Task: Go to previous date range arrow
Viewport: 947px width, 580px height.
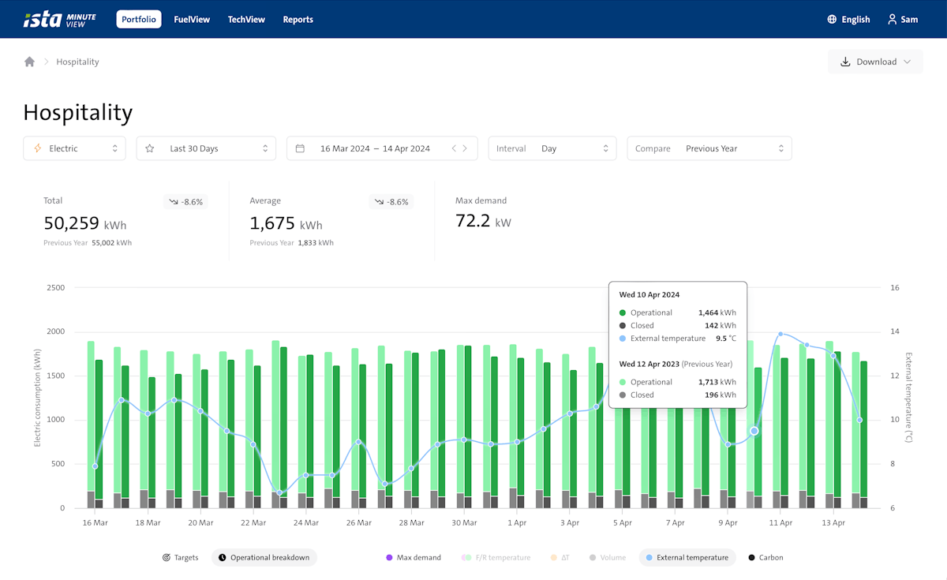Action: pyautogui.click(x=454, y=148)
